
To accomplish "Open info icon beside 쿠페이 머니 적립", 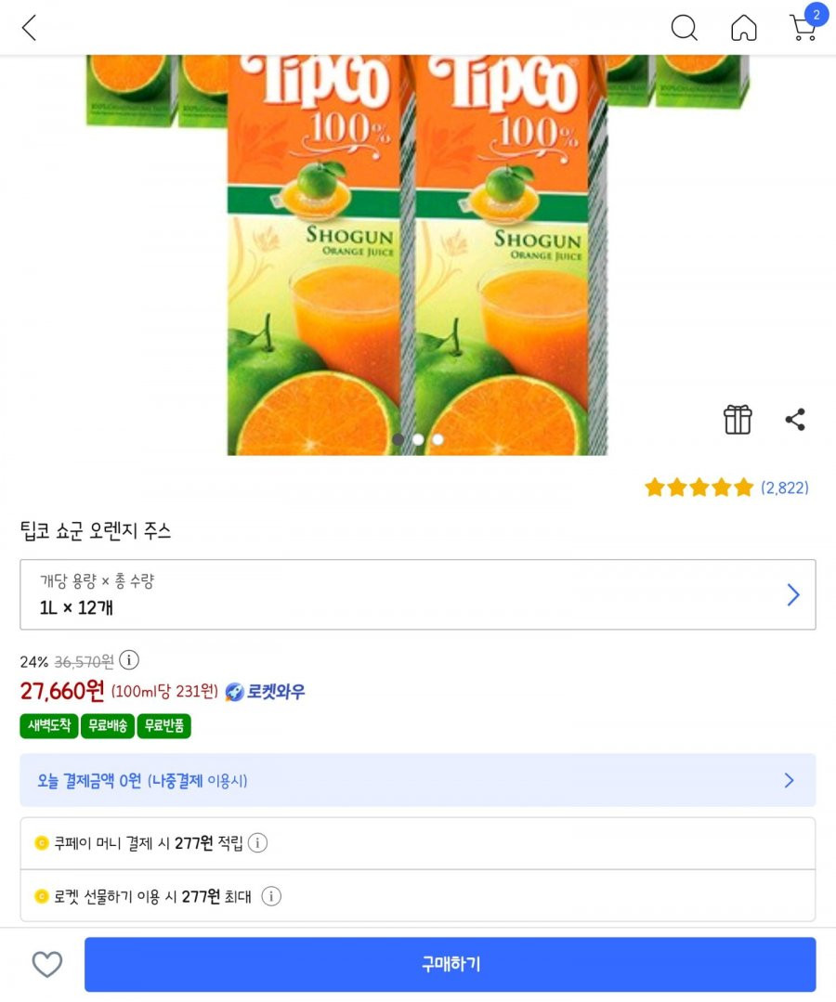I will [257, 843].
